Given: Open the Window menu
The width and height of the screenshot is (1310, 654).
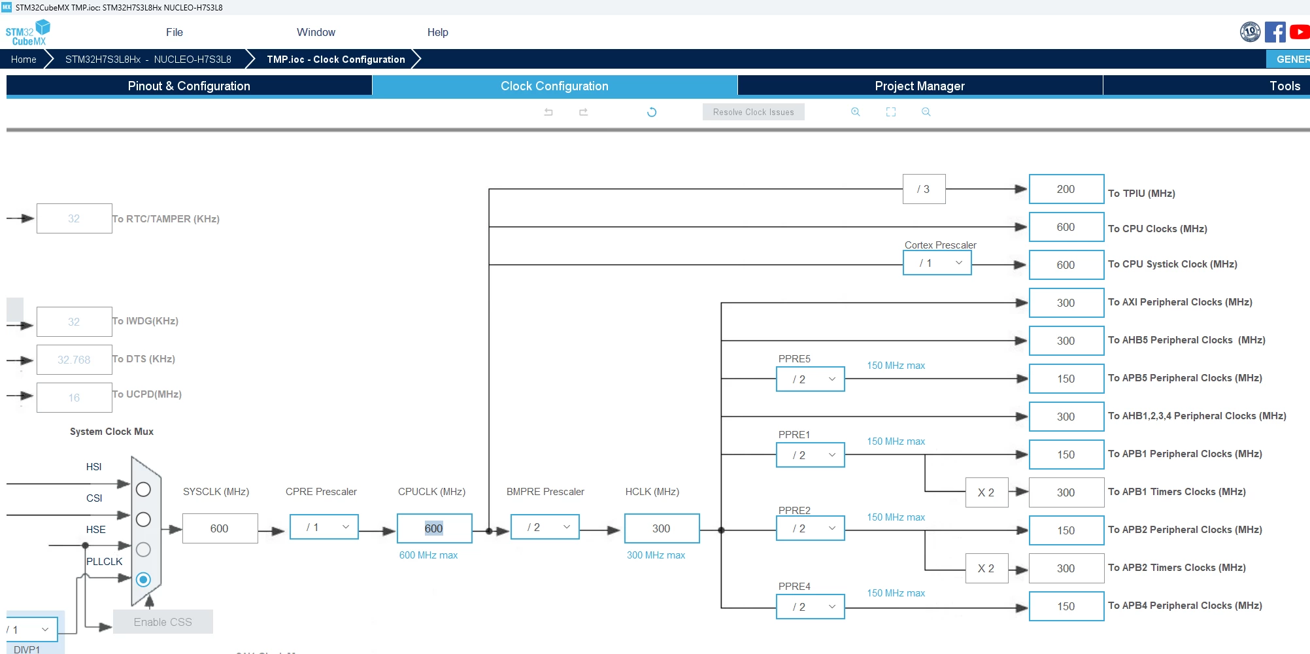Looking at the screenshot, I should point(316,32).
